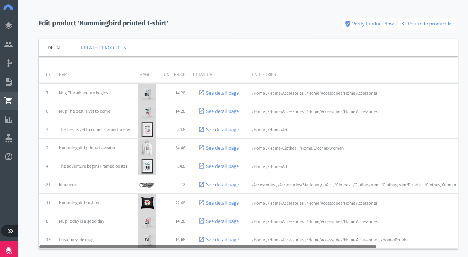The image size is (468, 257).
Task: Open See detail page for Mug The adventure begins
Action: click(x=219, y=93)
